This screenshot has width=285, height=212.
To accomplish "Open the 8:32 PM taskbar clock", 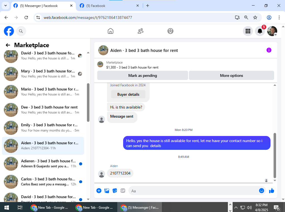I will point(261,208).
